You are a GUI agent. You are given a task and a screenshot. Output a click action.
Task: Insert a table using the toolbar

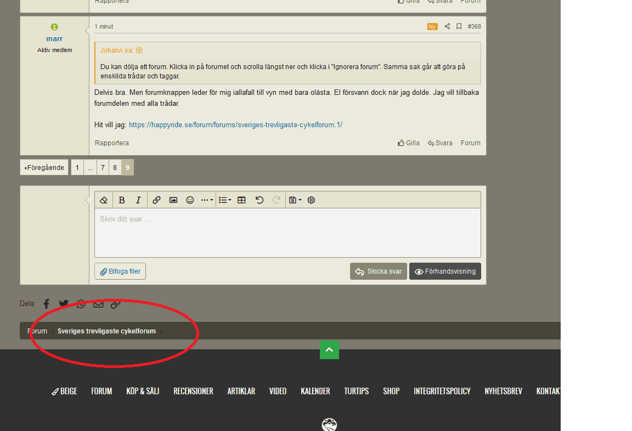(241, 200)
